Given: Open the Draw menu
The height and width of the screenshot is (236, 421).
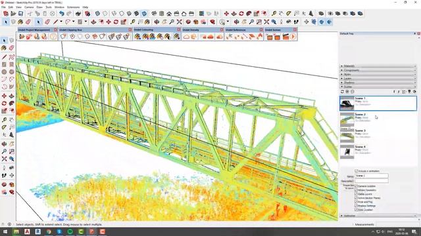Looking at the screenshot, I should click(39, 7).
